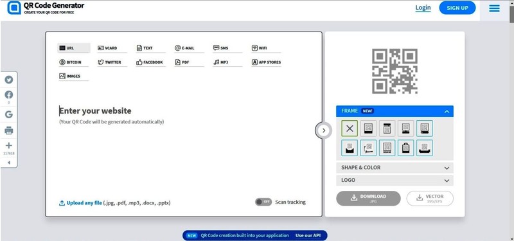Click the printer icon in the sidebar

click(9, 131)
